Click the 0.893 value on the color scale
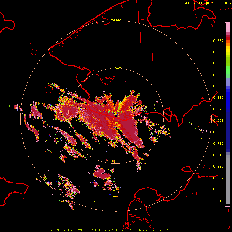 [218, 52]
